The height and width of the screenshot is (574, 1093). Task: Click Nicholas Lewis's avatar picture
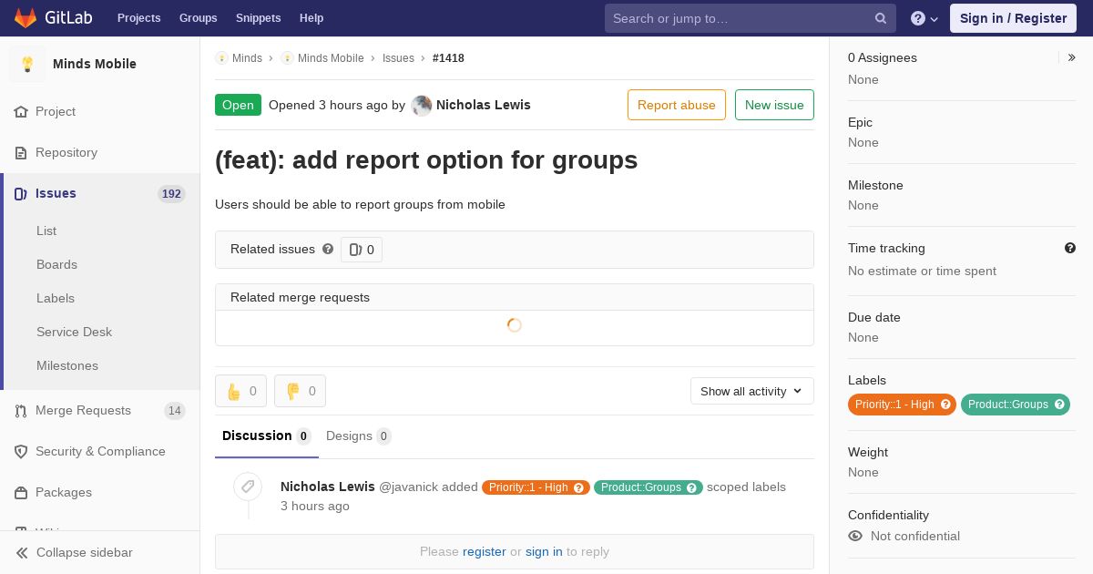(422, 105)
